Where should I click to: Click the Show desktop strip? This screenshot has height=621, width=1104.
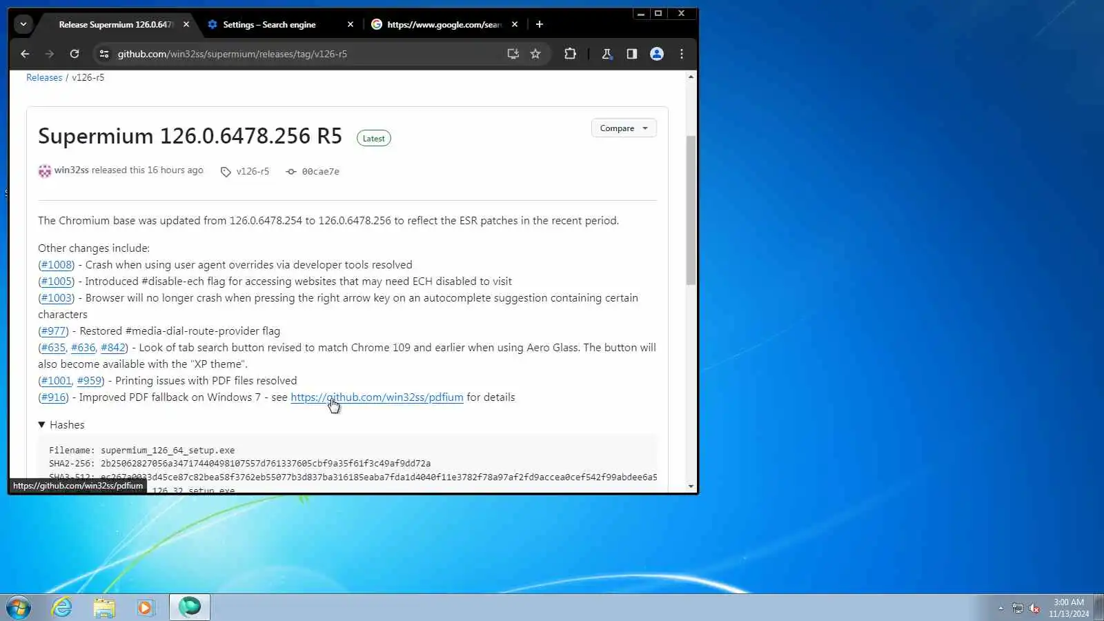[x=1099, y=607]
